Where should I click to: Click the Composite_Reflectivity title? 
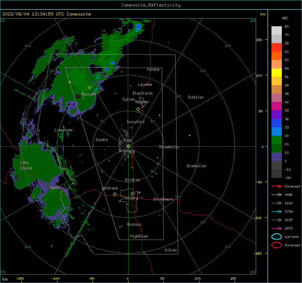(x=151, y=5)
